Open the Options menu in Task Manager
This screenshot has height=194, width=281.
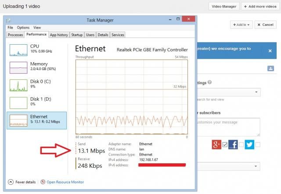[23, 28]
